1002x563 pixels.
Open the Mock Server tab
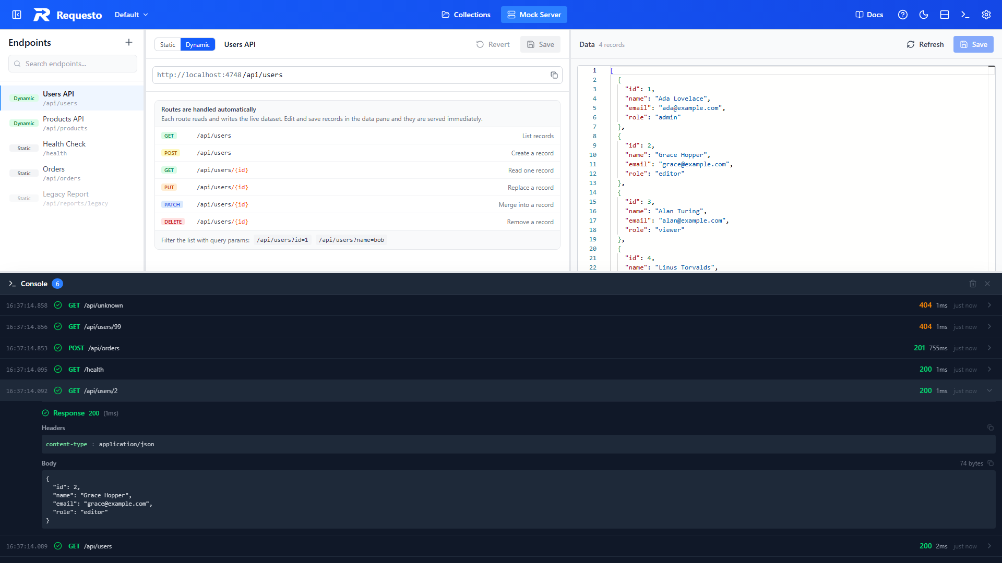pyautogui.click(x=534, y=15)
